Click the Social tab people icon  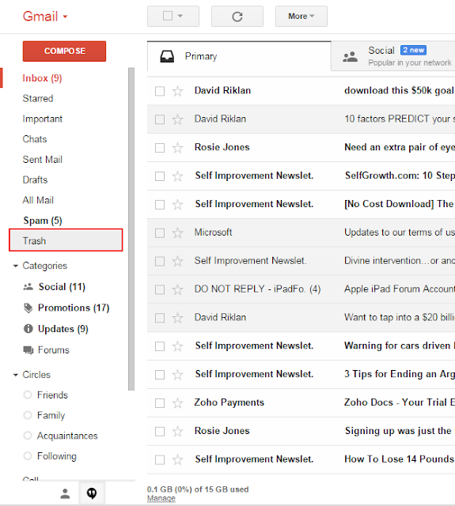coord(350,57)
